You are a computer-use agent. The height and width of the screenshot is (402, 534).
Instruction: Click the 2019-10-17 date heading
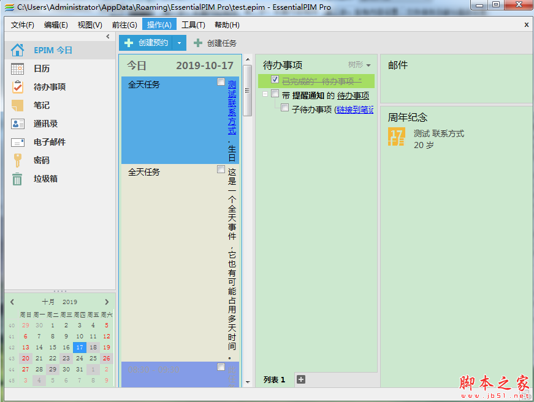pyautogui.click(x=205, y=65)
